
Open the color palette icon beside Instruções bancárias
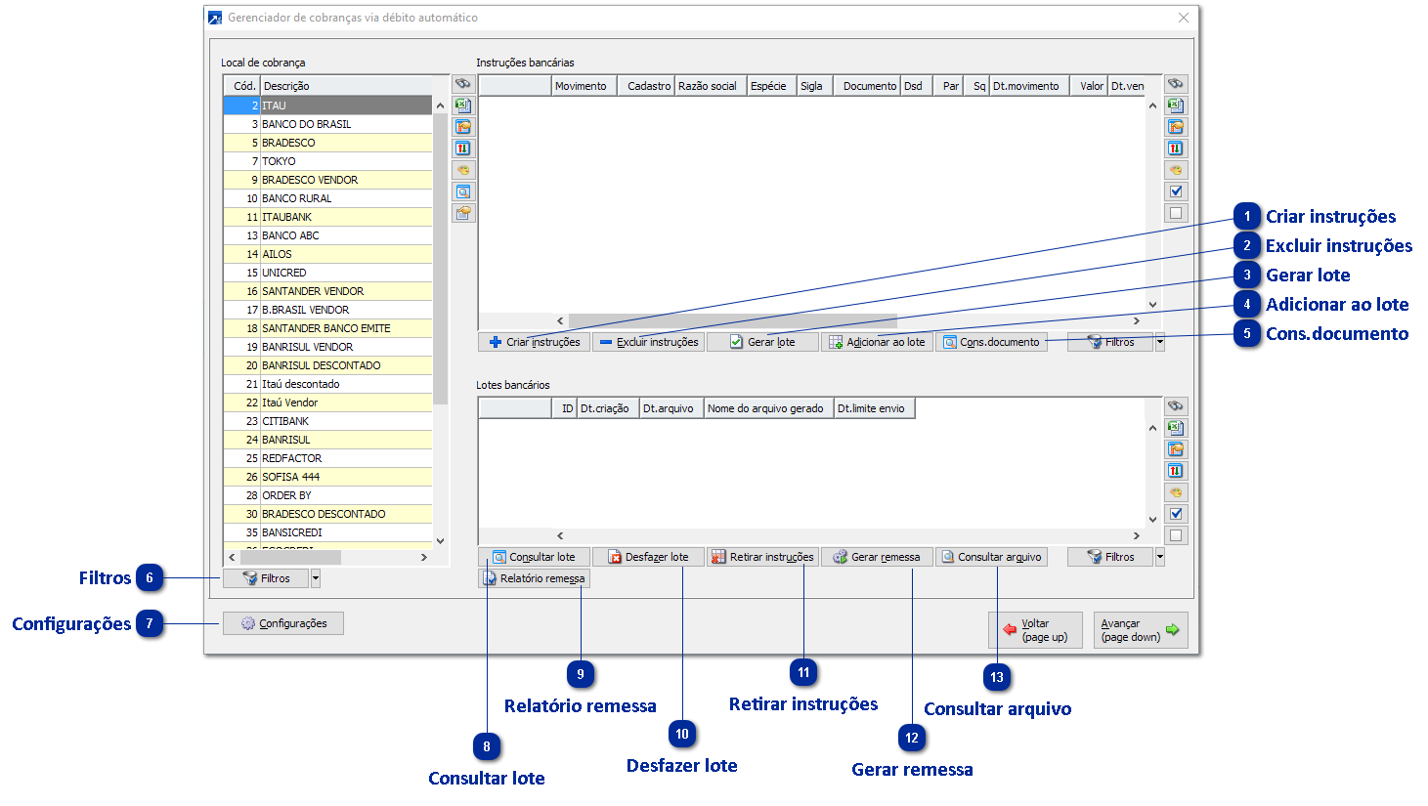pyautogui.click(x=1176, y=170)
